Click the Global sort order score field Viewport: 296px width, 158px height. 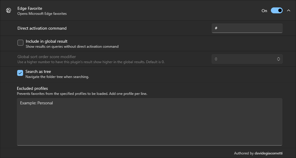pyautogui.click(x=247, y=59)
